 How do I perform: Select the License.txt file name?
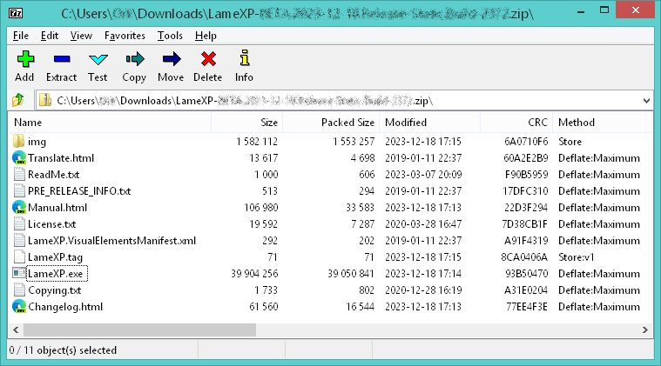(x=52, y=224)
